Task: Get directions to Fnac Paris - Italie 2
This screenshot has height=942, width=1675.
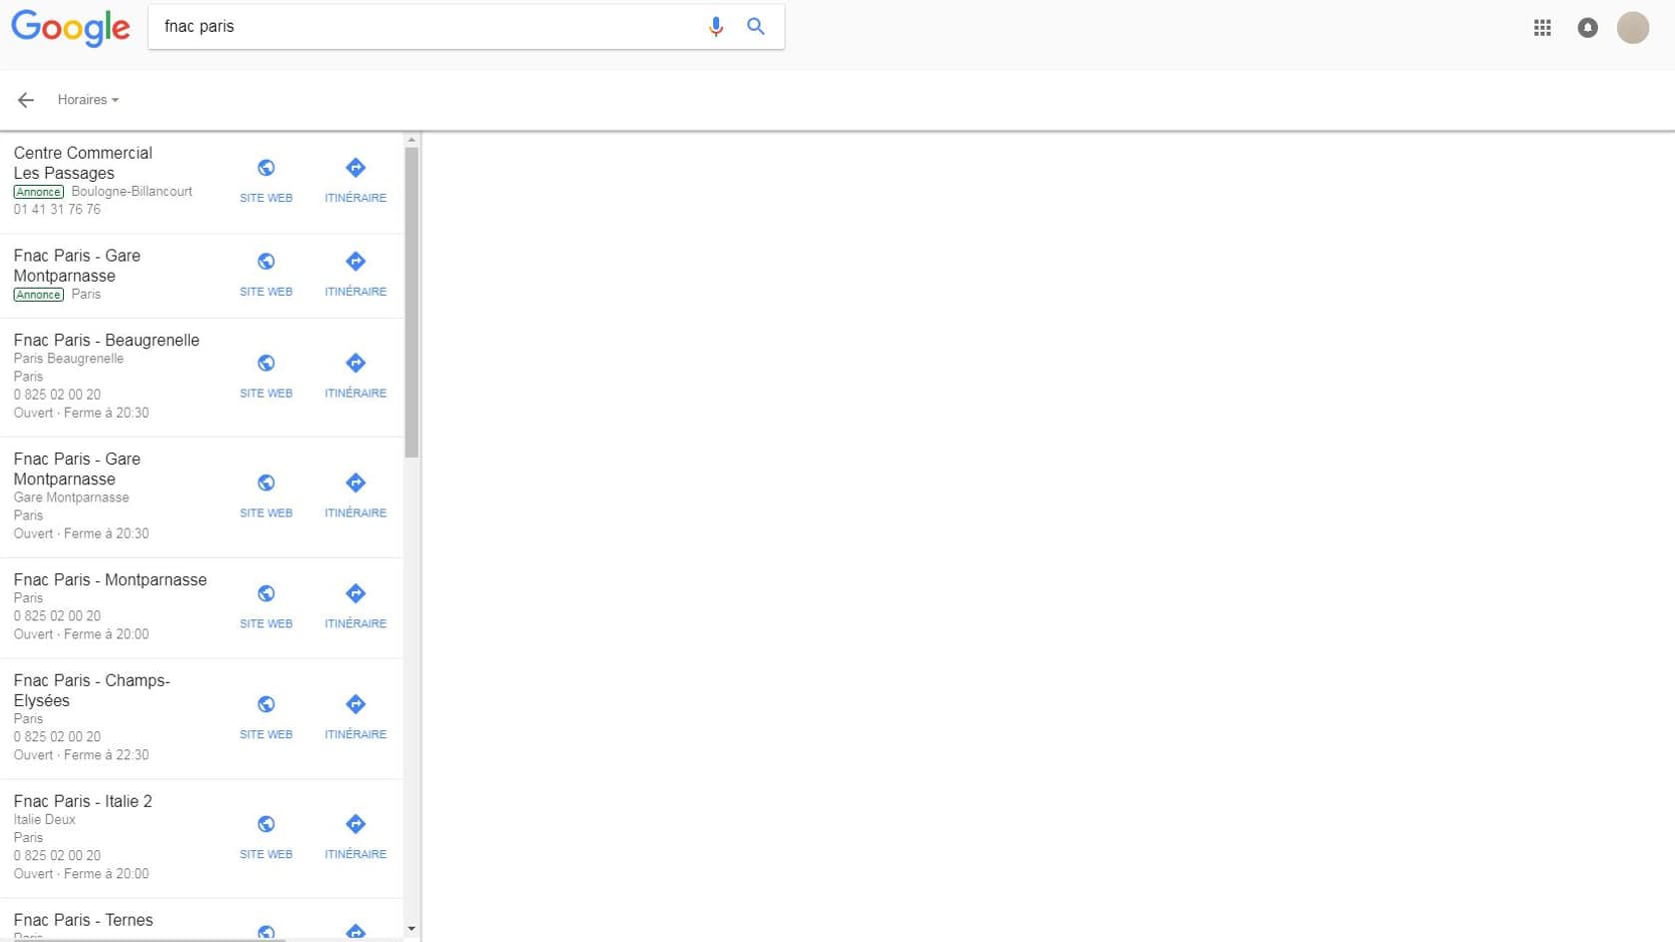Action: coord(356,838)
